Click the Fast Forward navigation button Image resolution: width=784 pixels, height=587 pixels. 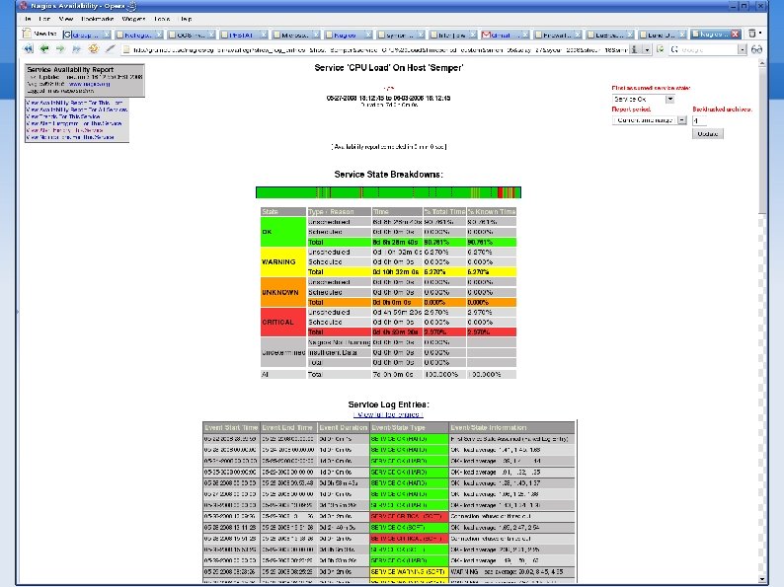point(76,49)
